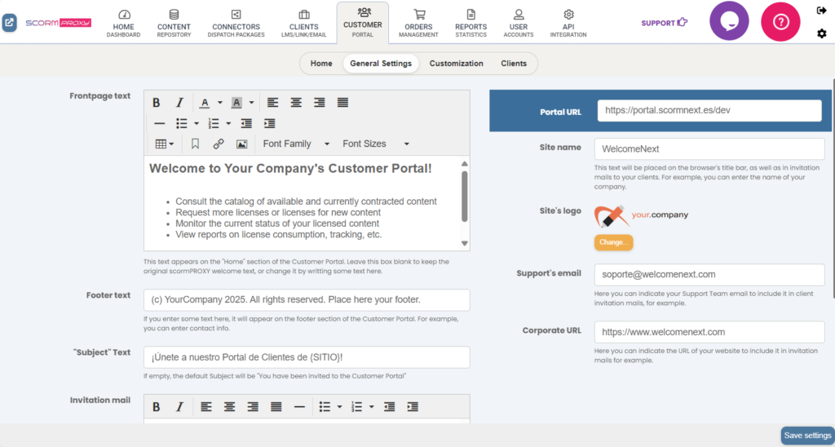The image size is (835, 447).
Task: Justify text in Frontpage editor
Action: 343,103
